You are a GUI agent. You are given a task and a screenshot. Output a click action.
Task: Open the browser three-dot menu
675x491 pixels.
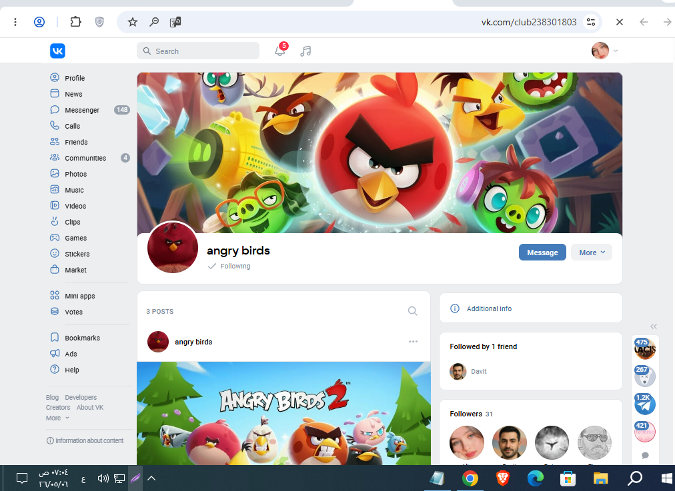pyautogui.click(x=15, y=21)
